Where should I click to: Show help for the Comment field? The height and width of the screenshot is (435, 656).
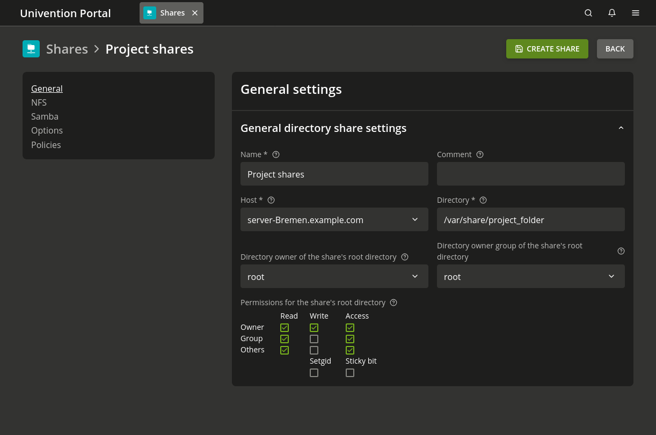click(x=480, y=154)
